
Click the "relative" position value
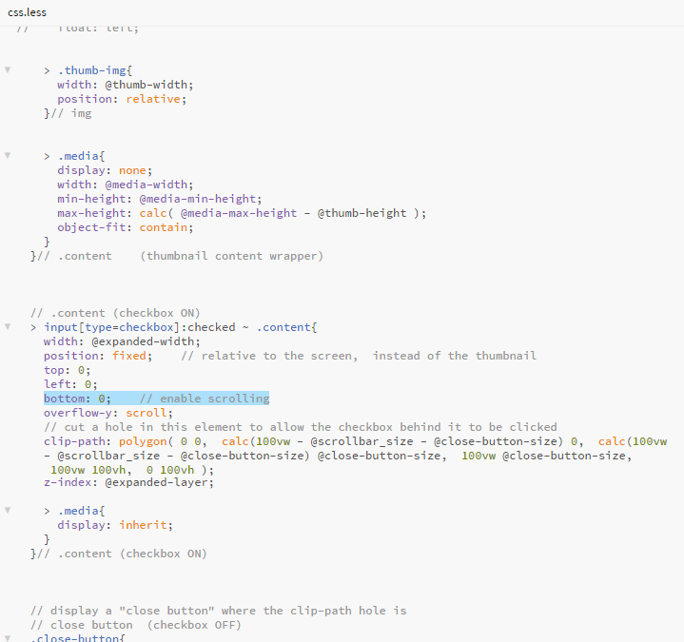point(152,99)
